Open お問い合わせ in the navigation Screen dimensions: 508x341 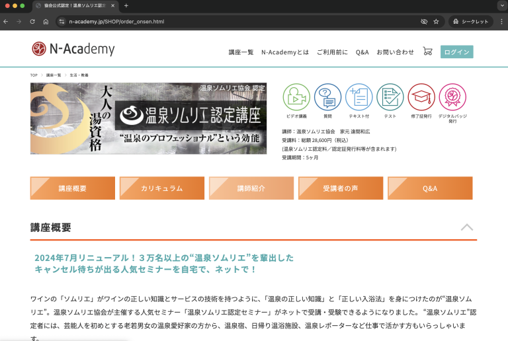click(396, 52)
